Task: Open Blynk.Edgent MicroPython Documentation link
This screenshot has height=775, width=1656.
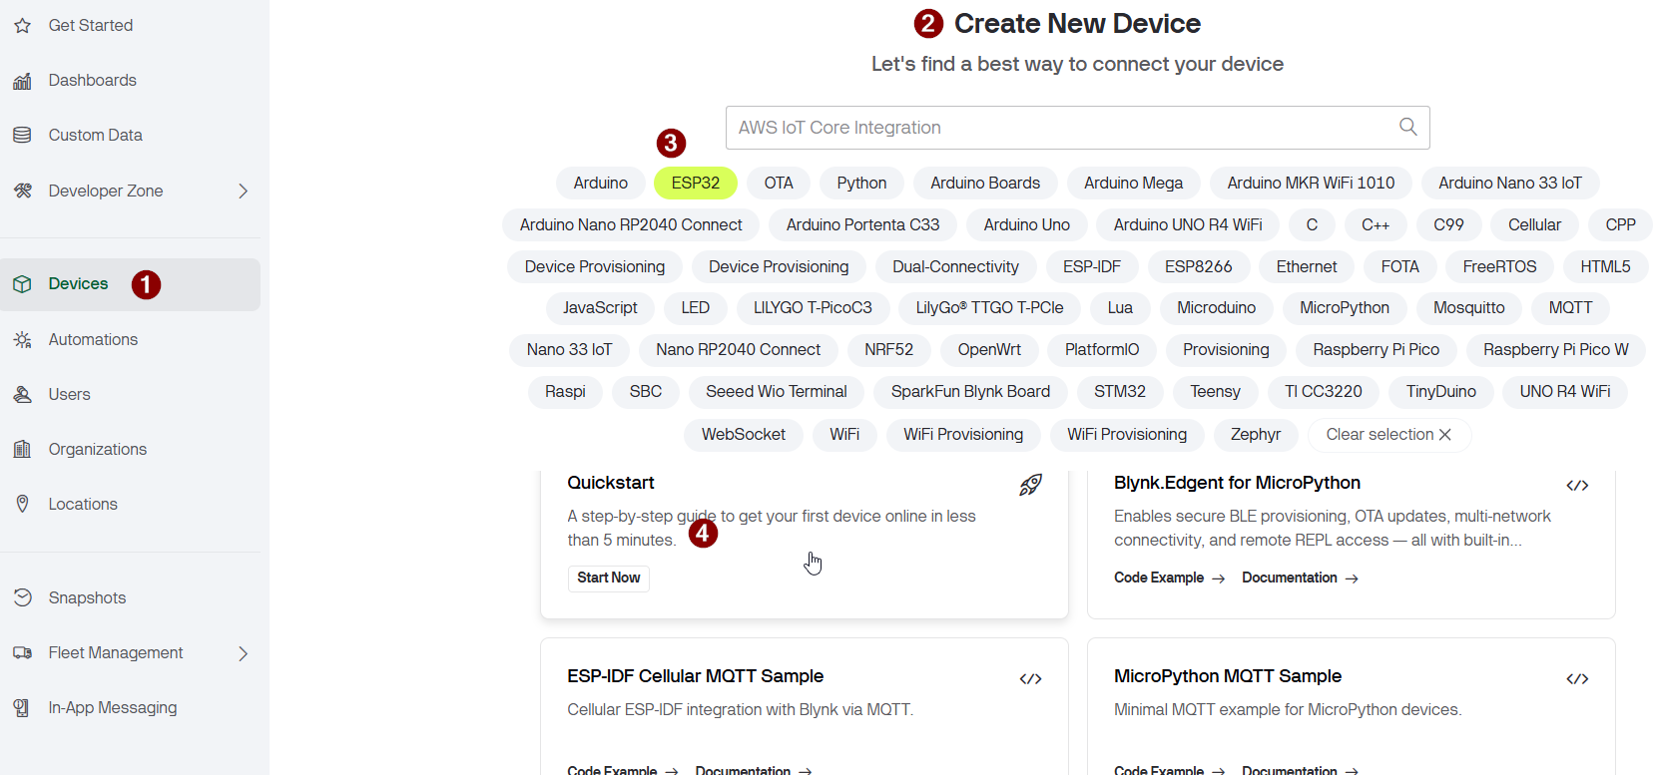Action: tap(1299, 579)
